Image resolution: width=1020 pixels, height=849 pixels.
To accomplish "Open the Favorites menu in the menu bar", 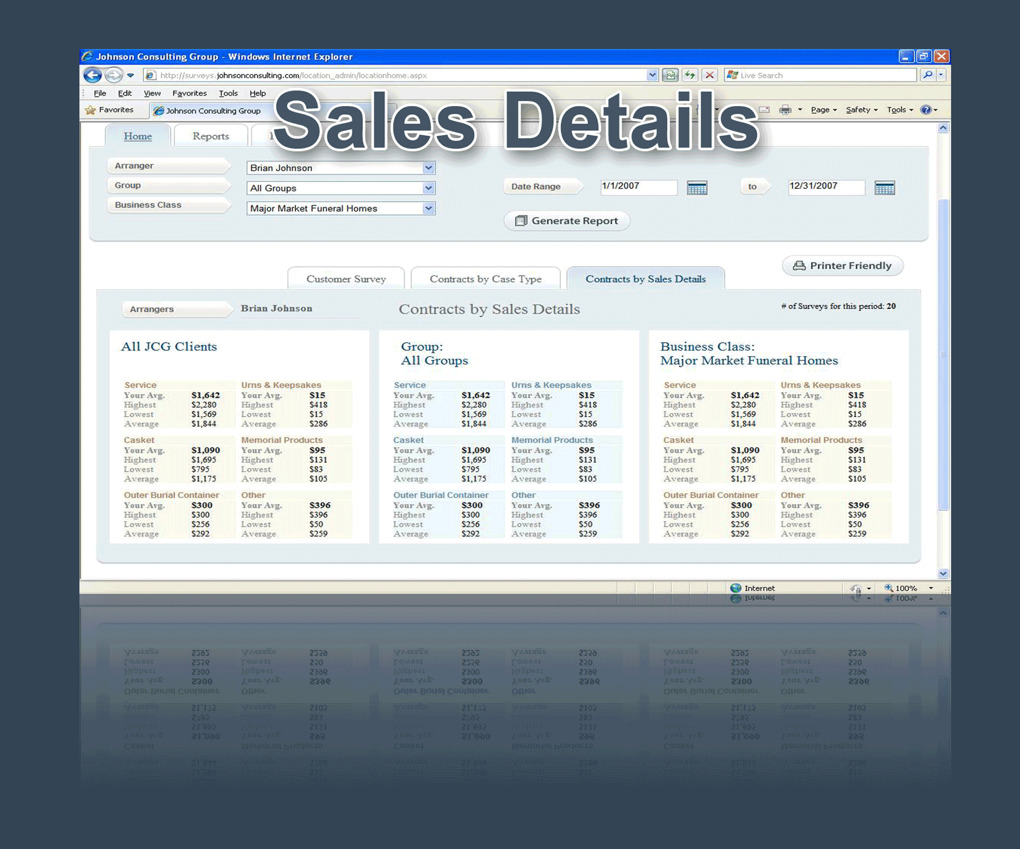I will click(x=189, y=93).
